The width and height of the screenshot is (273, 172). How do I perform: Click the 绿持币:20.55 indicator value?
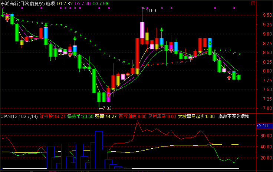[x=80, y=117]
